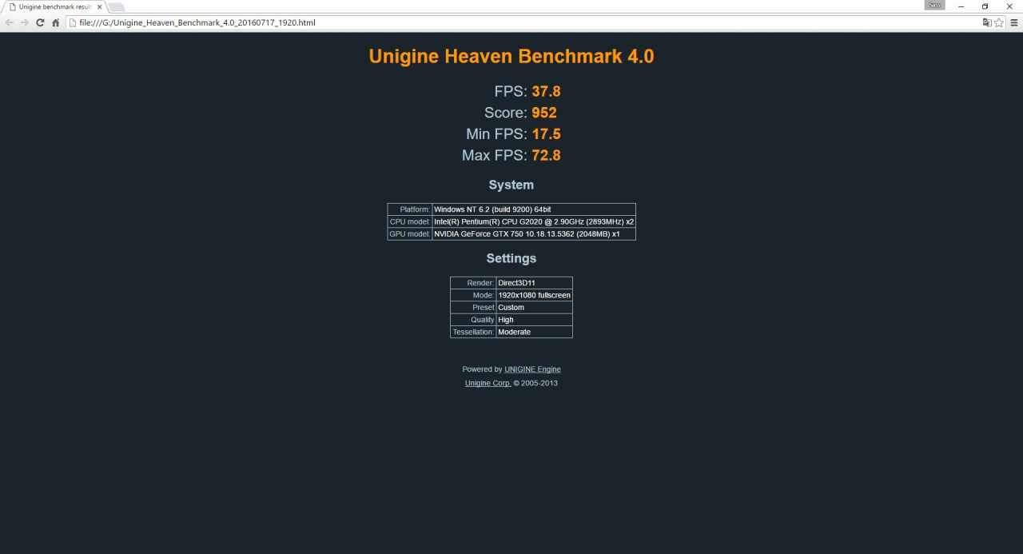Viewport: 1023px width, 554px height.
Task: Open the browser home page
Action: [55, 22]
